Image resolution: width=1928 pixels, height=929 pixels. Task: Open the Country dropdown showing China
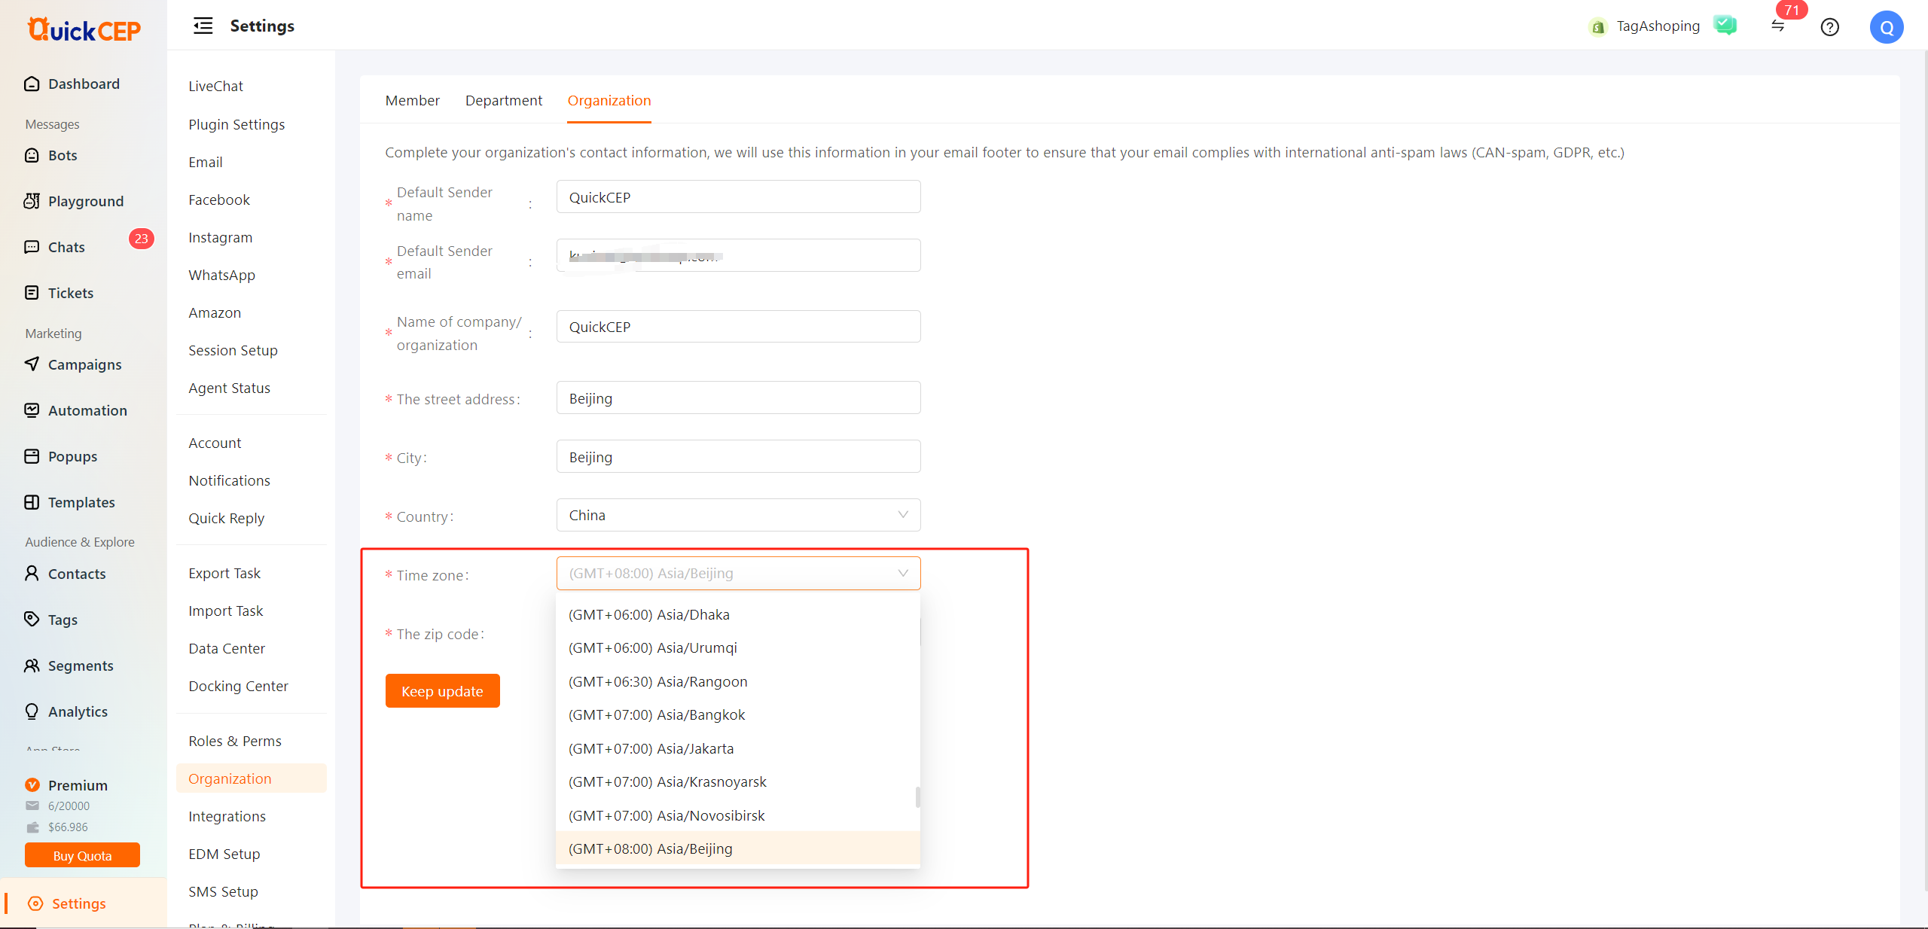click(x=738, y=515)
